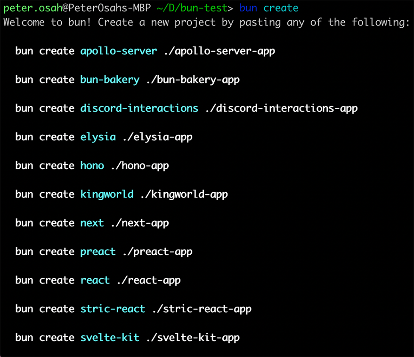
Task: Select the 'hono' template name
Action: click(92, 166)
